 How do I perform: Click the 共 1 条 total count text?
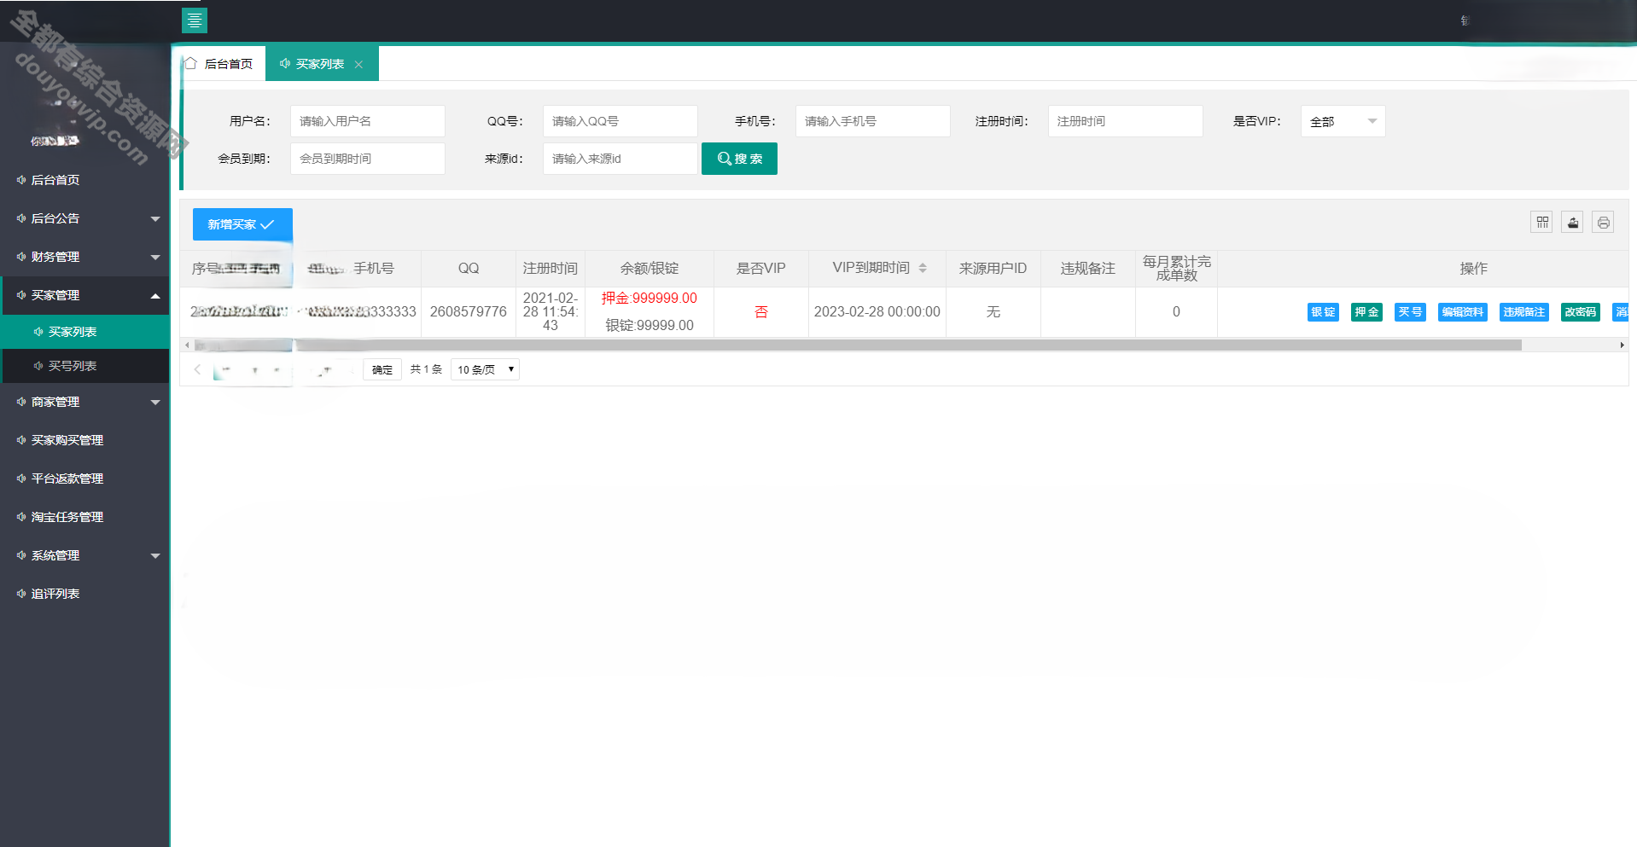pyautogui.click(x=426, y=369)
